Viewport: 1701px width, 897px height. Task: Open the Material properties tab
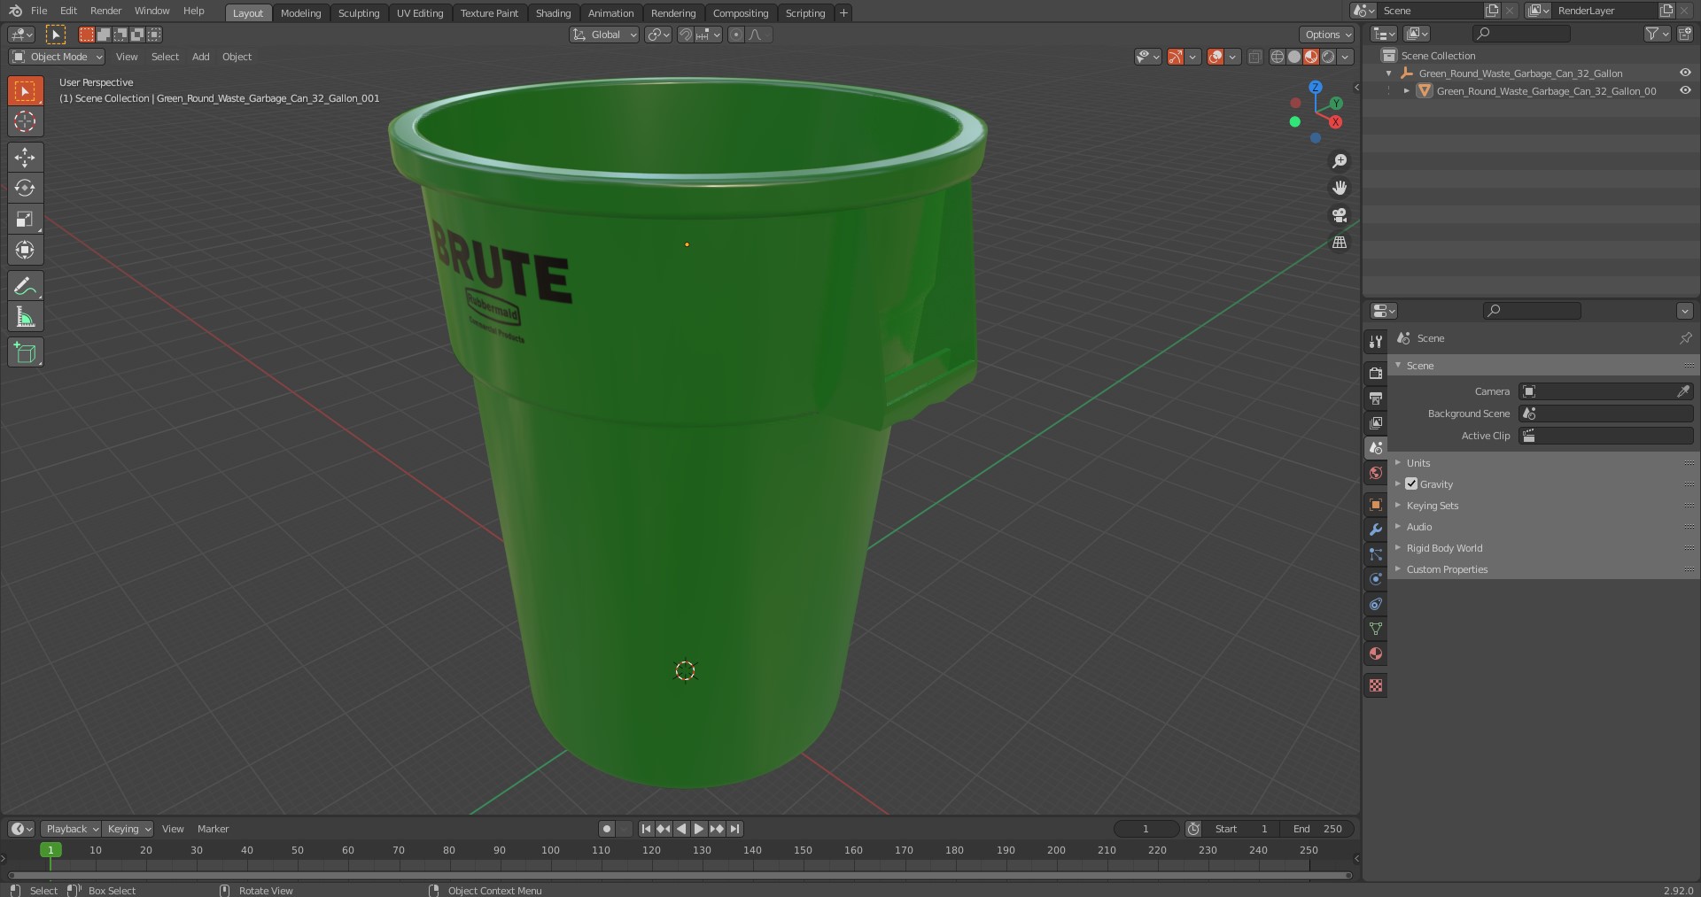tap(1376, 653)
